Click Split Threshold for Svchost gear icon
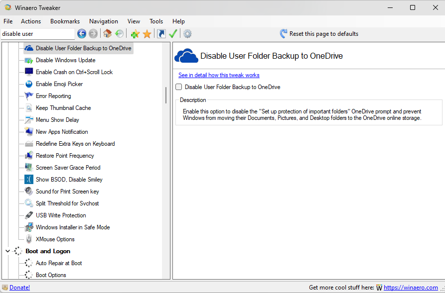Viewport: 445px width, 293px height. click(29, 203)
